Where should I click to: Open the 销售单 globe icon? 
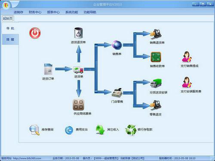pos(117,45)
